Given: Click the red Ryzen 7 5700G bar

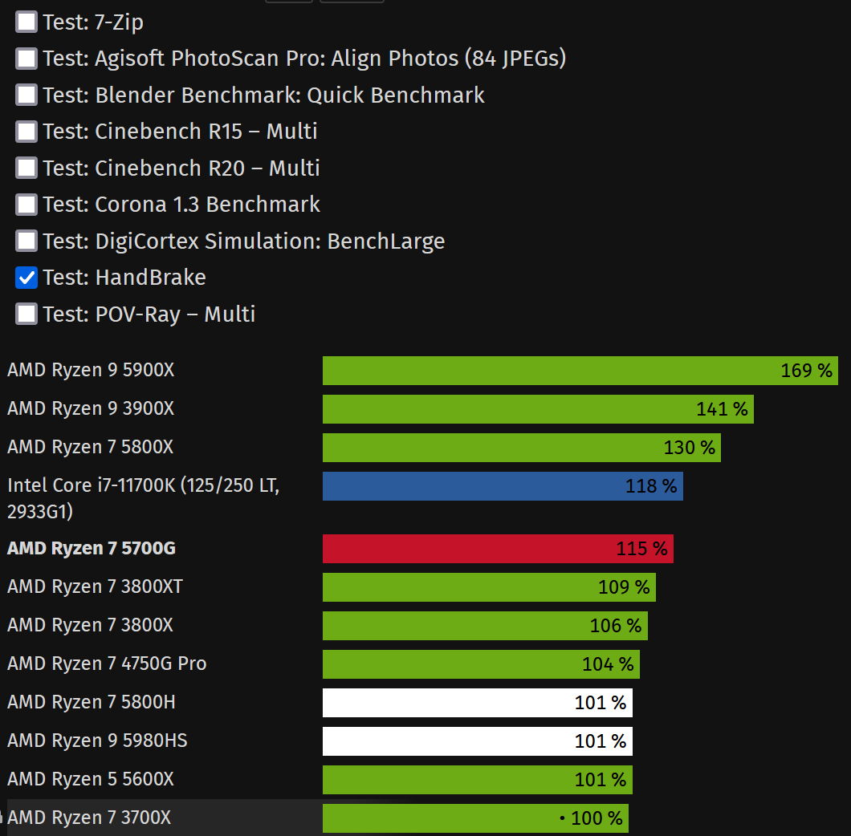Looking at the screenshot, I should point(498,549).
